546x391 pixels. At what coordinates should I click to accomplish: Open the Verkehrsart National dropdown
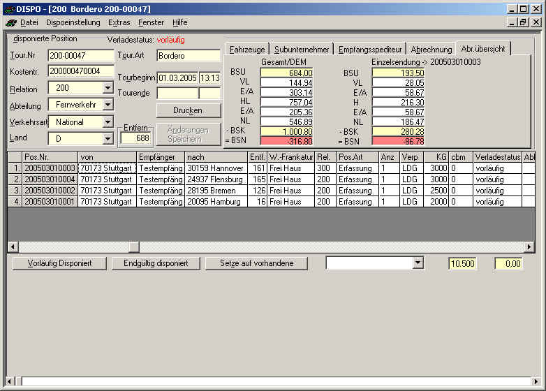click(x=108, y=122)
